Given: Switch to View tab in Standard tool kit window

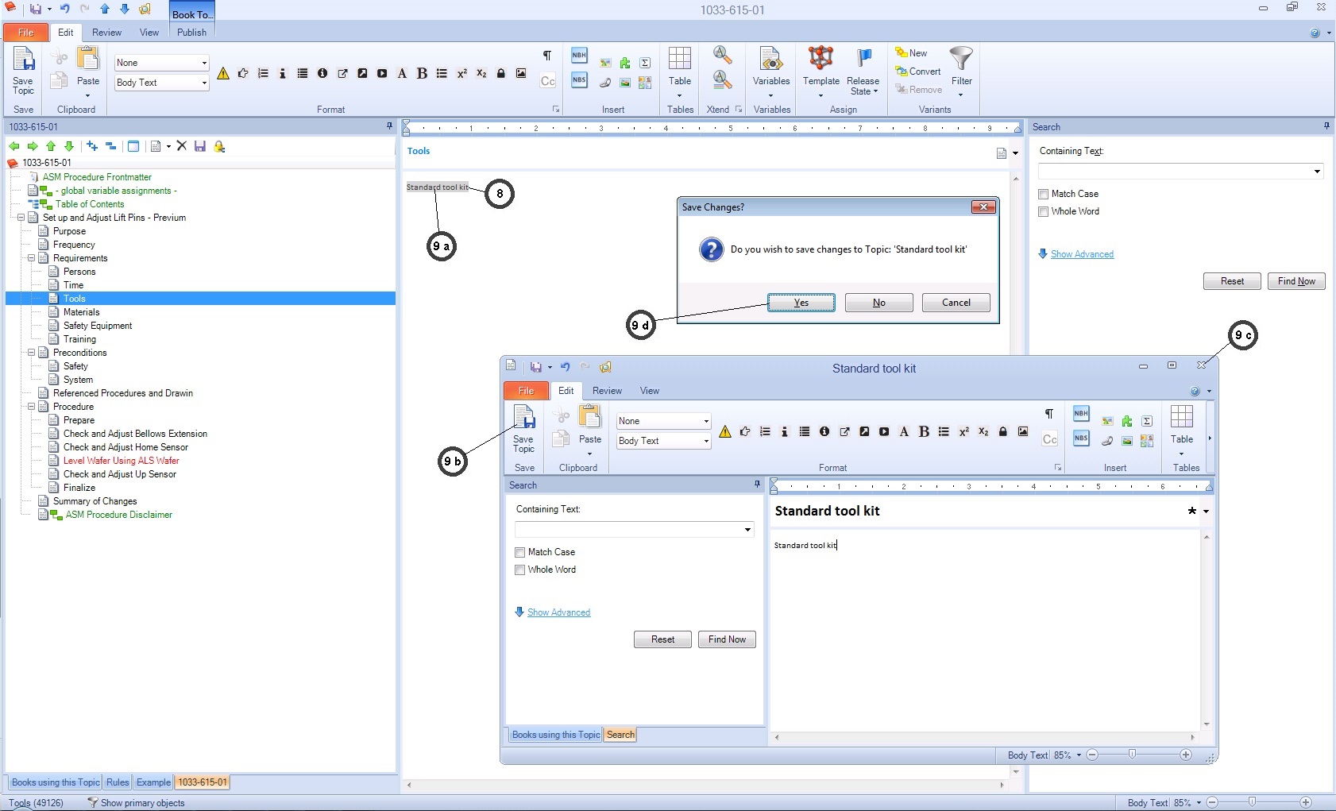Looking at the screenshot, I should pyautogui.click(x=650, y=391).
